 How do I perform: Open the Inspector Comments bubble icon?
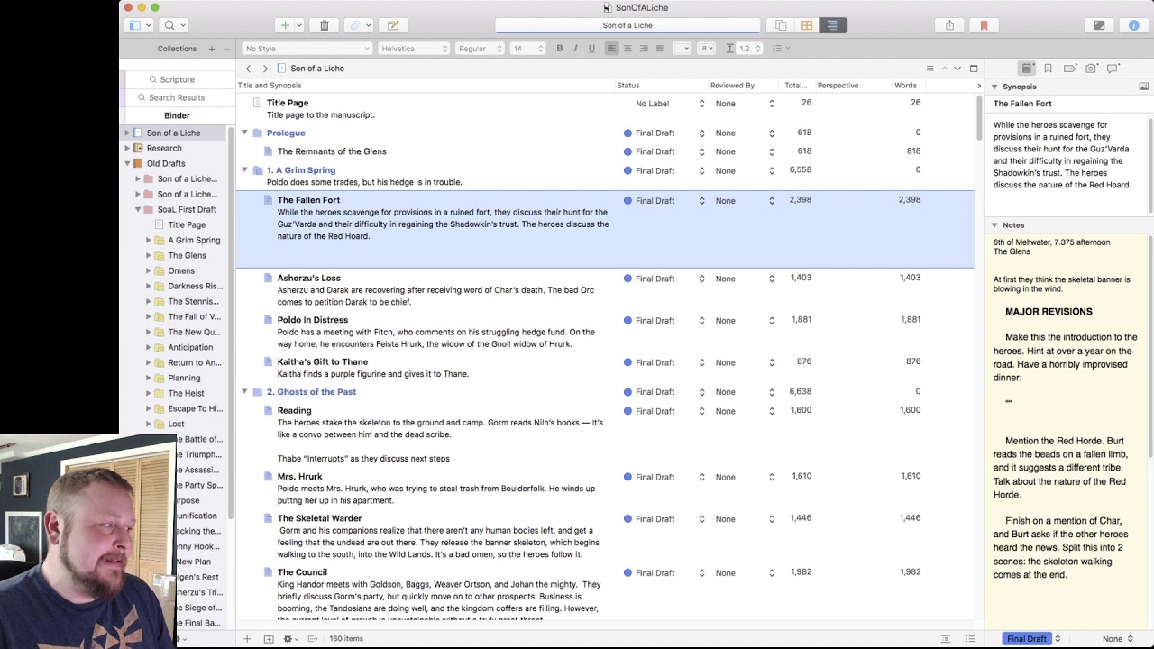(1113, 69)
